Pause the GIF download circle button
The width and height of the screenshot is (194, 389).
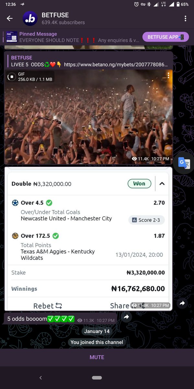[x=12, y=77]
